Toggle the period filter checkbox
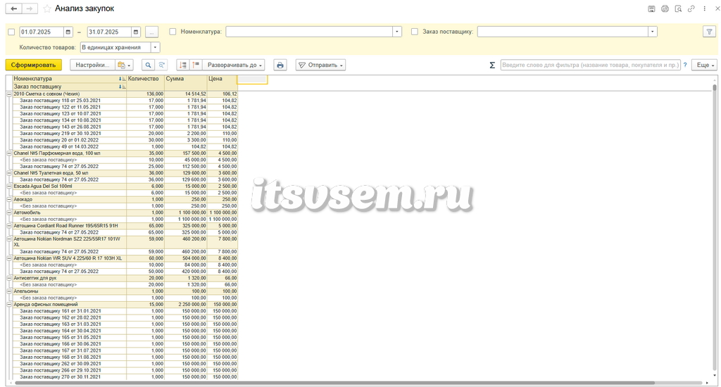 click(x=11, y=32)
